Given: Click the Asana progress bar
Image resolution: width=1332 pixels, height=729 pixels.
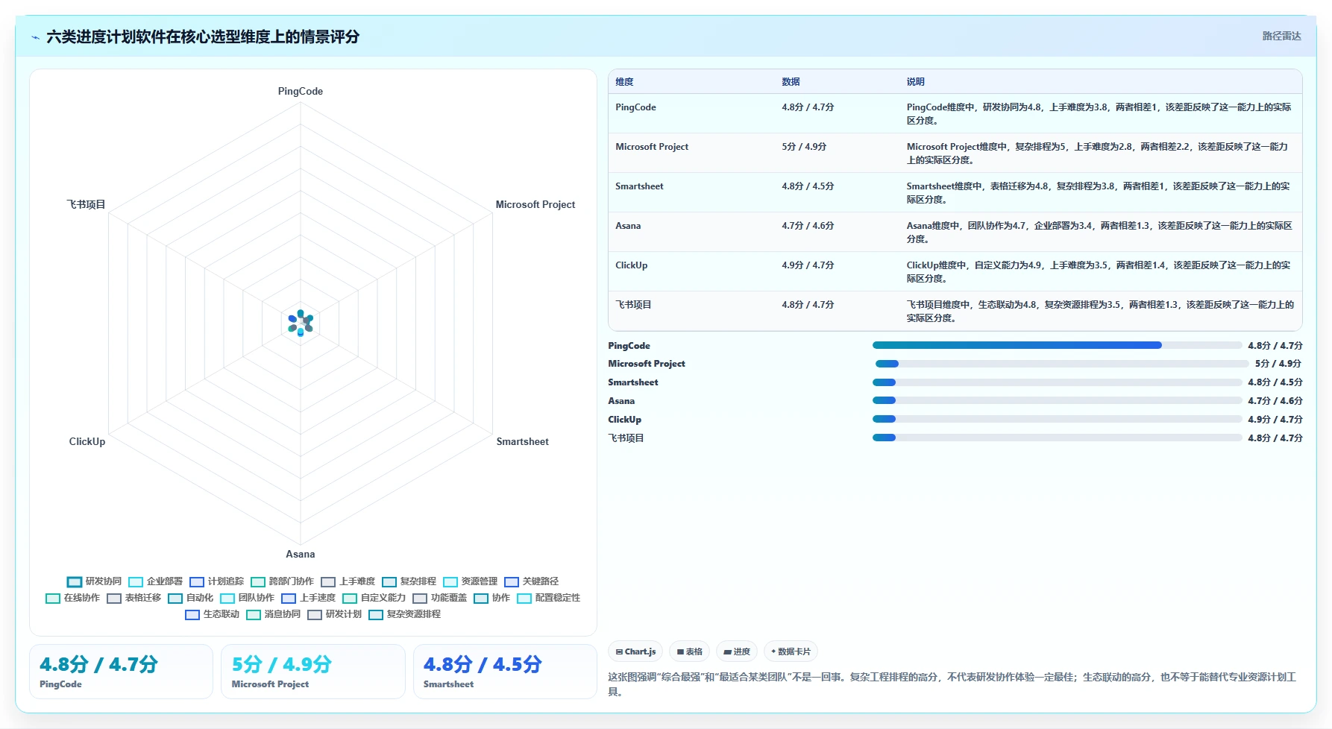Looking at the screenshot, I should (x=1057, y=401).
